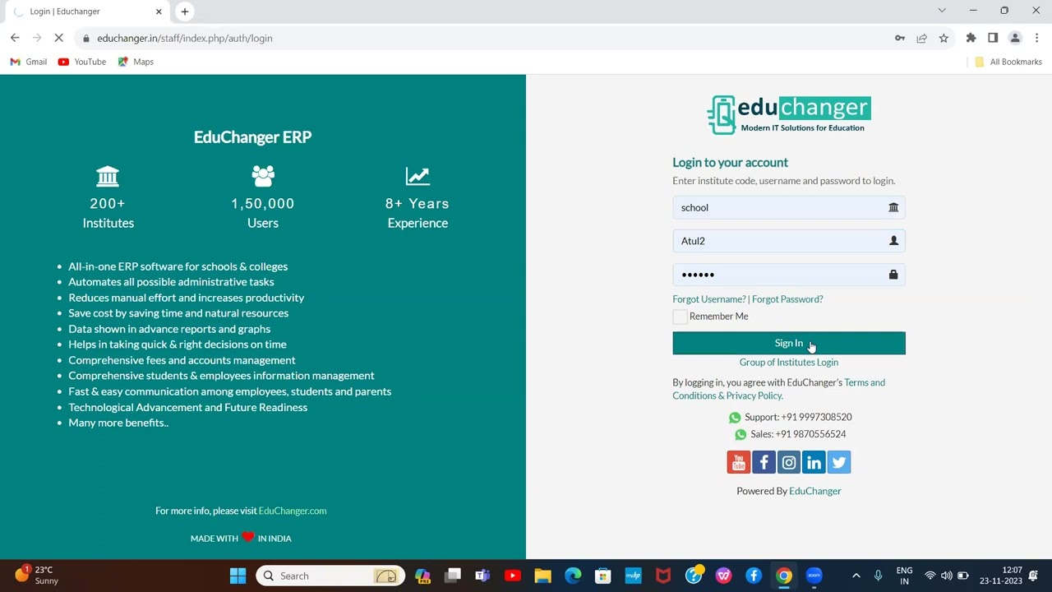1052x592 pixels.
Task: Open Gmail bookmark
Action: coord(29,62)
